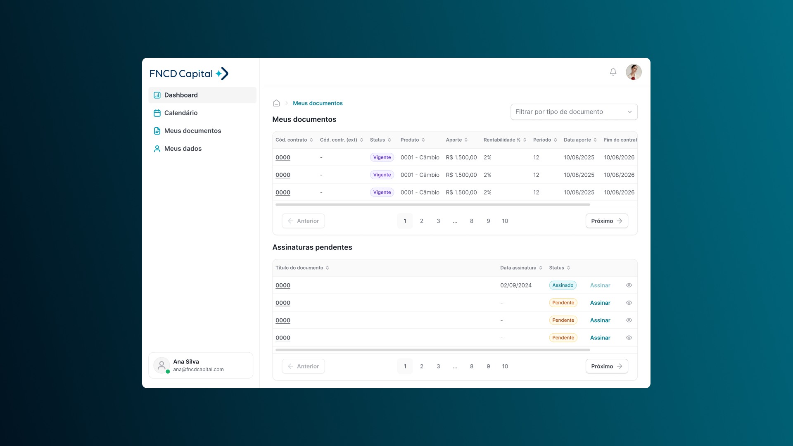
Task: Sort pending signatures by Status arrows
Action: (568, 268)
